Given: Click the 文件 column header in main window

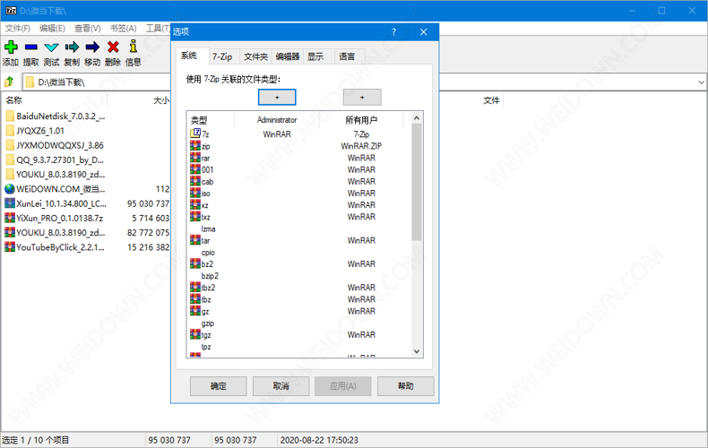Looking at the screenshot, I should pyautogui.click(x=491, y=100).
